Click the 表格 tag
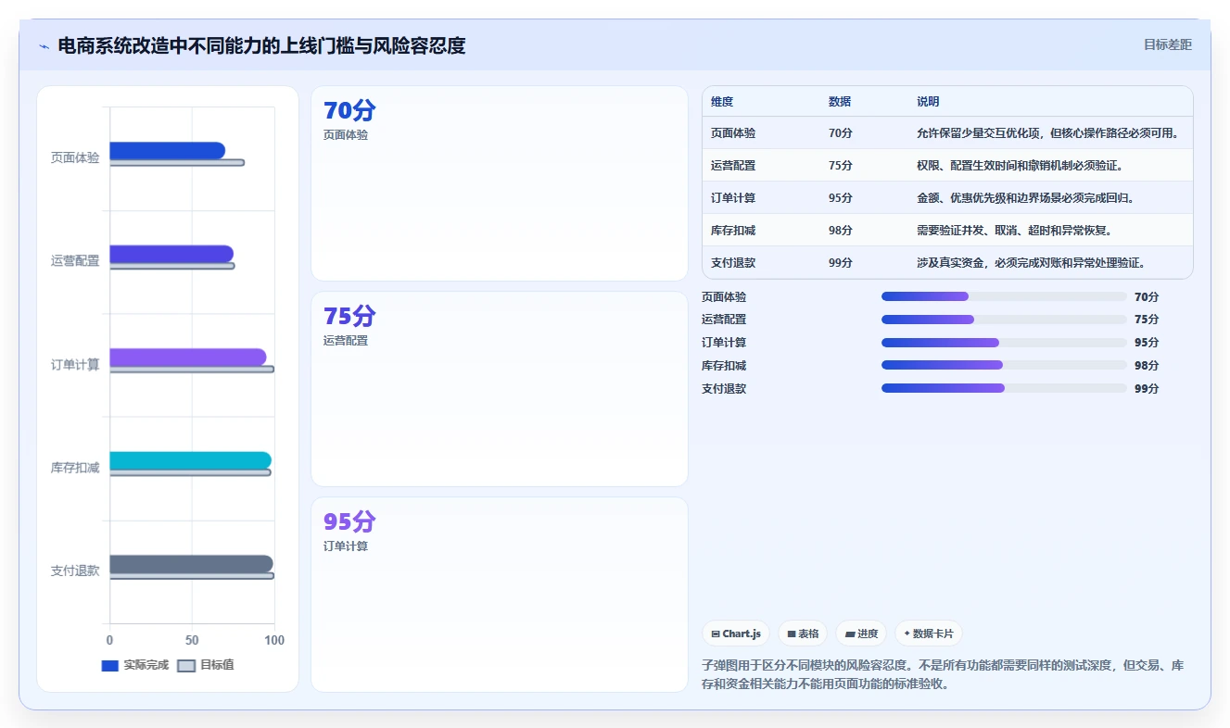This screenshot has height=728, width=1230. click(803, 634)
